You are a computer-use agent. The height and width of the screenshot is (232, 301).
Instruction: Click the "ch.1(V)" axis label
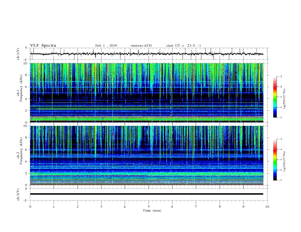coord(18,54)
